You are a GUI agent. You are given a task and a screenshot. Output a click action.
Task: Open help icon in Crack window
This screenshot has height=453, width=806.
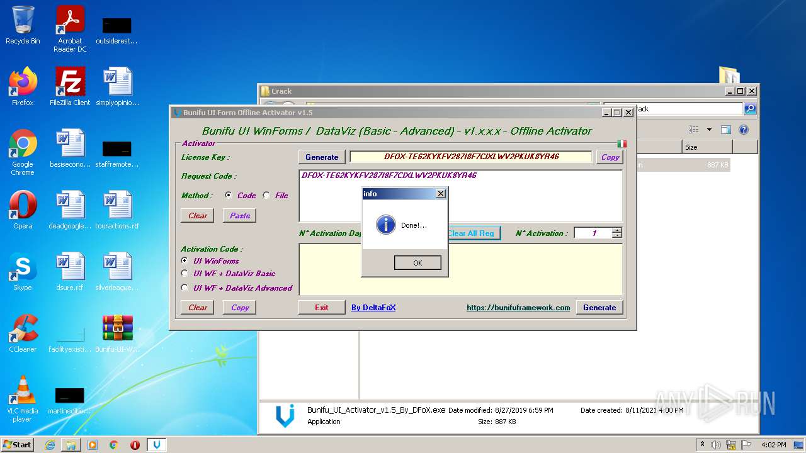pos(743,130)
